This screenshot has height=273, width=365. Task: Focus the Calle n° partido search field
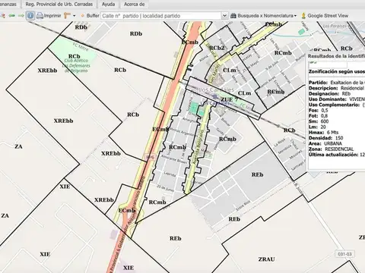point(161,16)
